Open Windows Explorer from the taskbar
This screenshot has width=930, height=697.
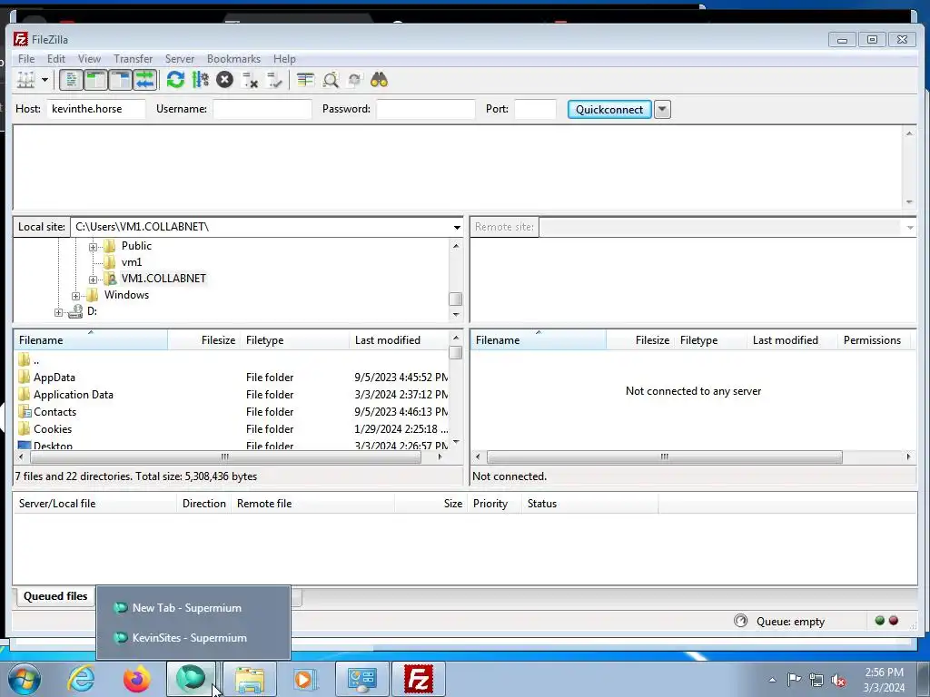pyautogui.click(x=250, y=679)
